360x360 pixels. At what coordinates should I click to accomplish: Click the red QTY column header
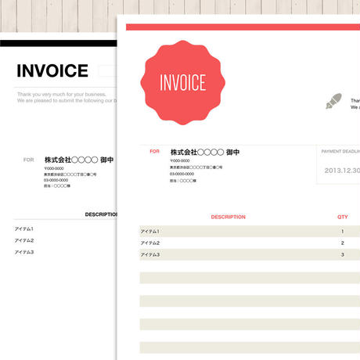tap(343, 217)
